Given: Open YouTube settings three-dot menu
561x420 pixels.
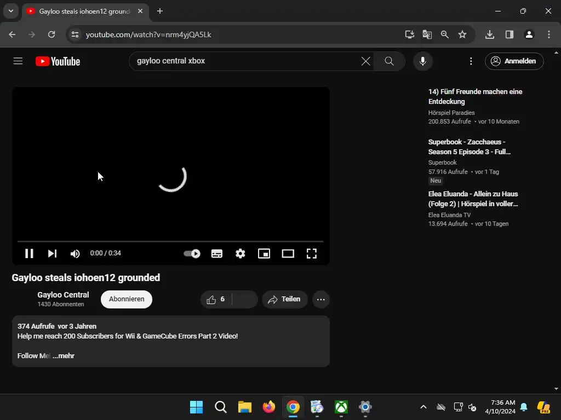Looking at the screenshot, I should 471,61.
